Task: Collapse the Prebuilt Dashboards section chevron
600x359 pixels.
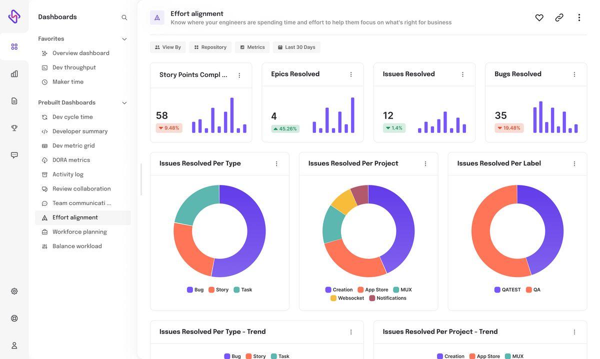Action: (x=124, y=103)
